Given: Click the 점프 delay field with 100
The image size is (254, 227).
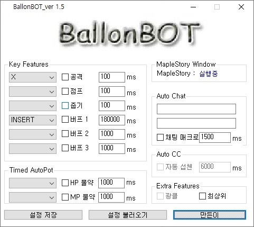Looking at the screenshot, I should coord(112,92).
